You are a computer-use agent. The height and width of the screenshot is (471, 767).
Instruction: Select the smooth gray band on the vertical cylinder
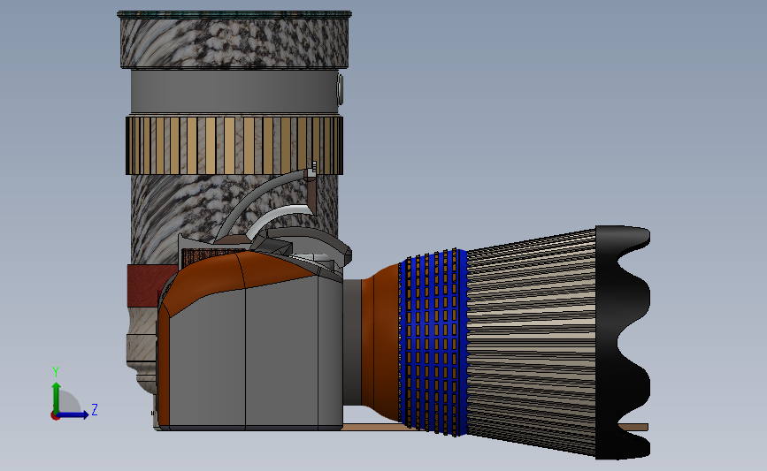(x=234, y=92)
